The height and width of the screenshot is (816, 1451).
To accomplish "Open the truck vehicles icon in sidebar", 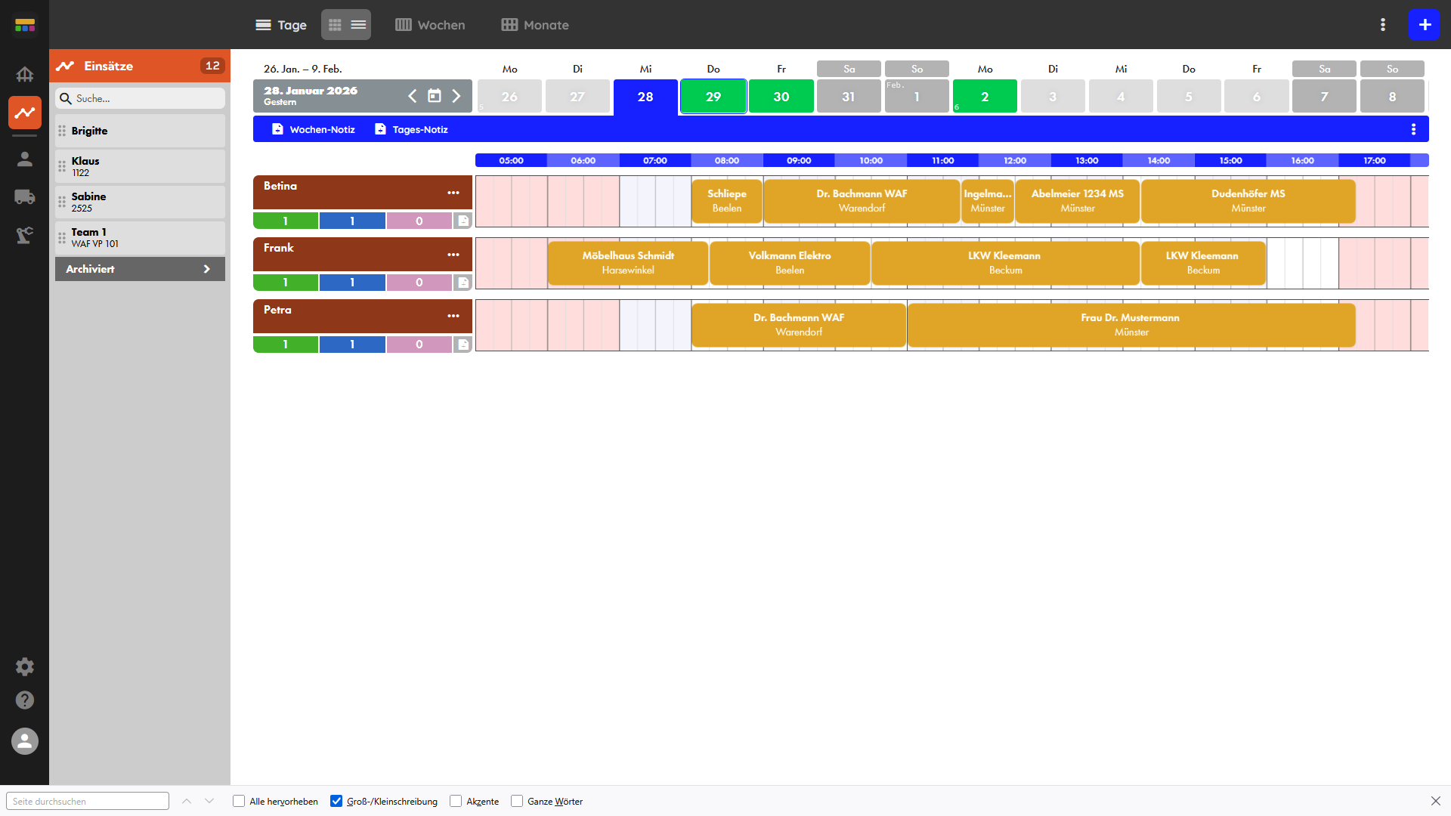I will coord(25,197).
